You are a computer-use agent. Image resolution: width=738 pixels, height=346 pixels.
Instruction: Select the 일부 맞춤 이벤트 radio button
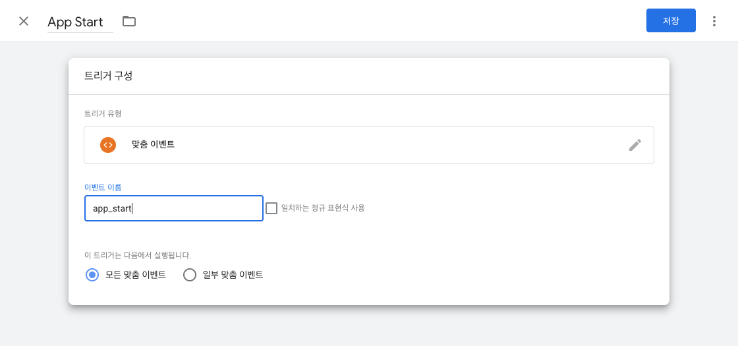[x=190, y=275]
